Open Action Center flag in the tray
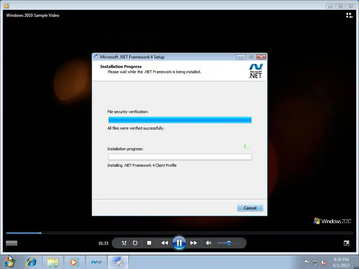The width and height of the screenshot is (359, 269). point(306,262)
